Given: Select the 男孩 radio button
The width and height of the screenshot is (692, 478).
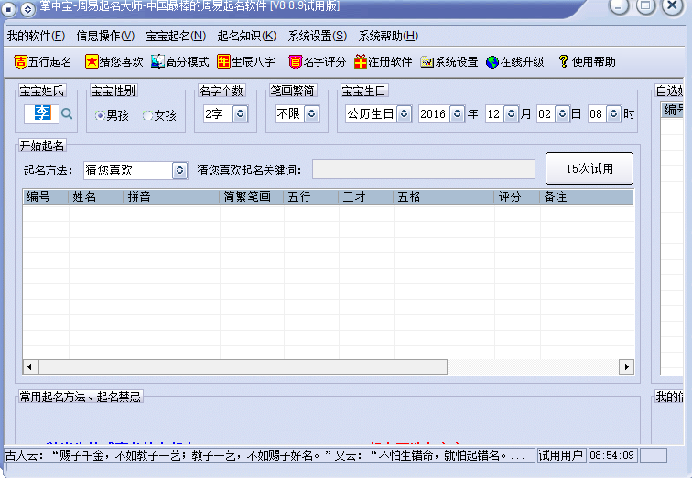Looking at the screenshot, I should (x=100, y=115).
